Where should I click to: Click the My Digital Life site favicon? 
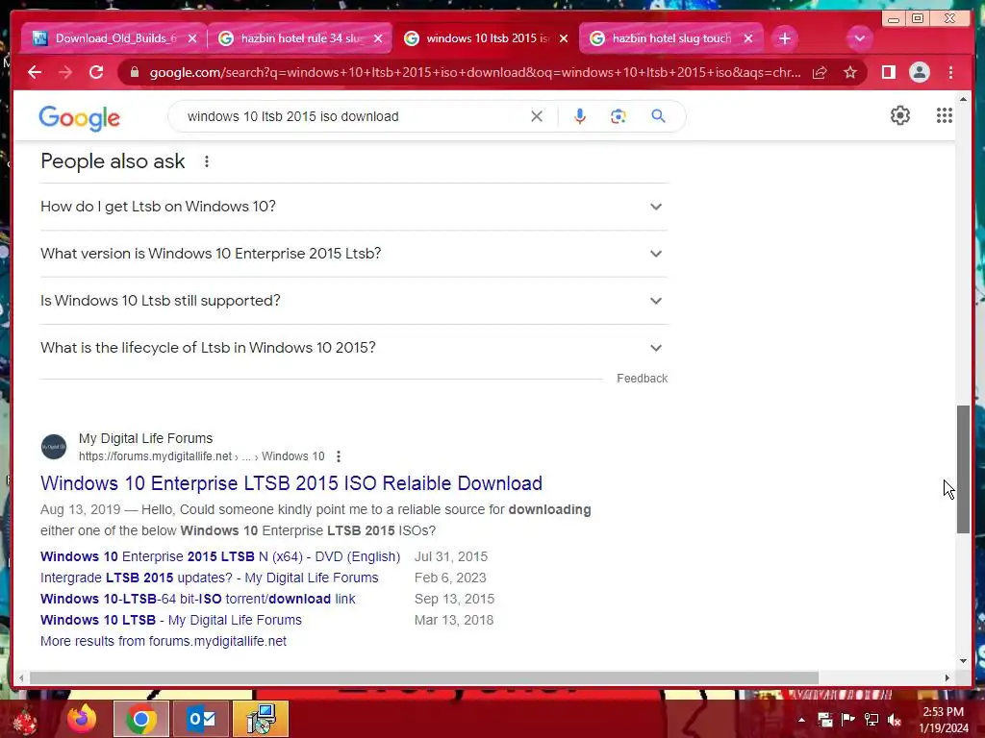pyautogui.click(x=54, y=447)
